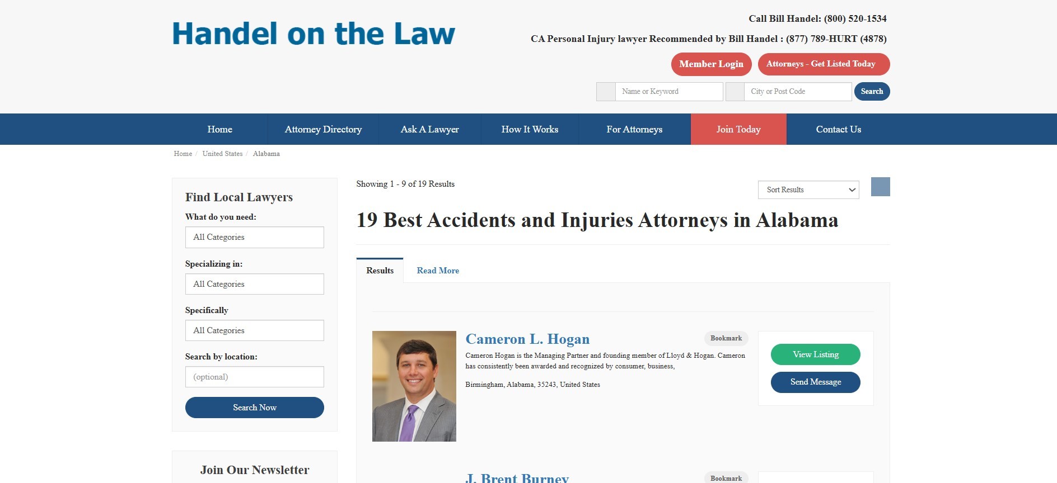The height and width of the screenshot is (483, 1057).
Task: Switch to the Results tab
Action: coord(380,271)
